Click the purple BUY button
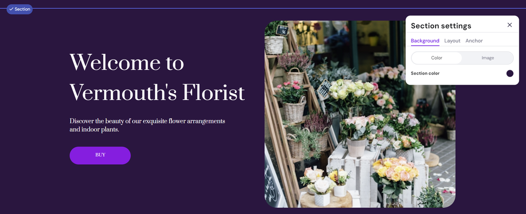This screenshot has height=214, width=526. [100, 155]
